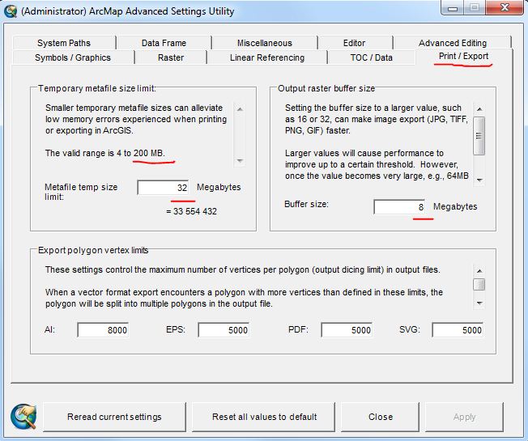The width and height of the screenshot is (528, 441).
Task: Click the PDF vertex limit field
Action: (347, 330)
